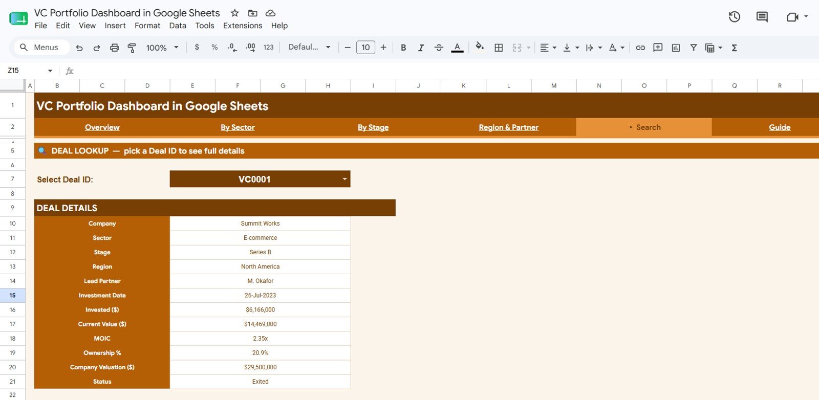Create a filter with funnel icon
The width and height of the screenshot is (819, 400).
pos(694,48)
